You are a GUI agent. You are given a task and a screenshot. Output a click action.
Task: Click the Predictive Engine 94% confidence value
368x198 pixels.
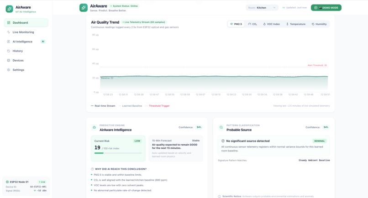[199, 127]
